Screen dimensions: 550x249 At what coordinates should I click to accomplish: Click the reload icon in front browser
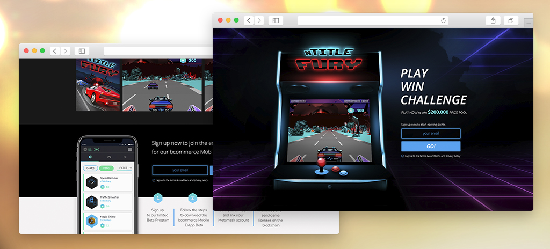[x=443, y=20]
